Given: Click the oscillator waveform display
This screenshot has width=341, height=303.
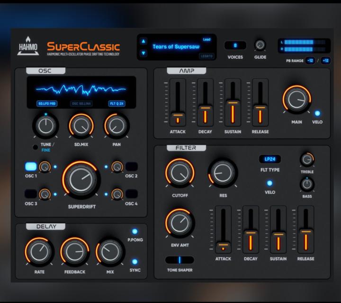Looking at the screenshot, I should (81, 92).
